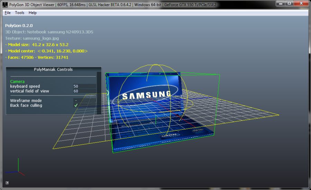Image resolution: width=311 pixels, height=190 pixels.
Task: Click the Model size readout
Action: (37, 45)
